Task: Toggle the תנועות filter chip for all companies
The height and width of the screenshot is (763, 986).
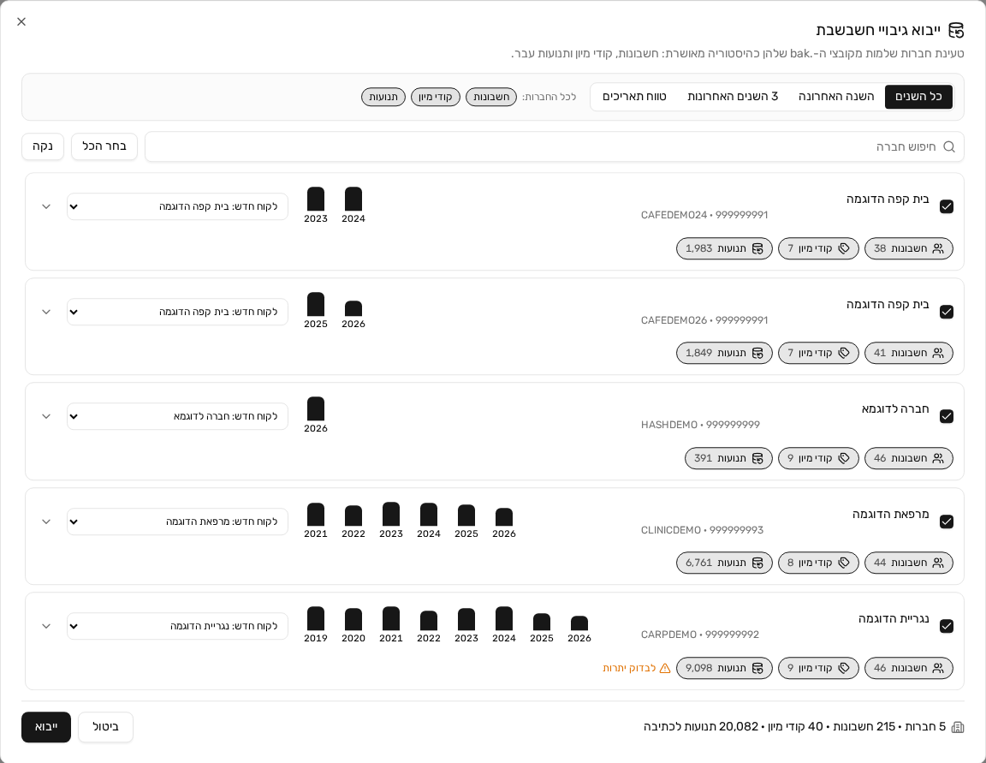Action: 383,97
